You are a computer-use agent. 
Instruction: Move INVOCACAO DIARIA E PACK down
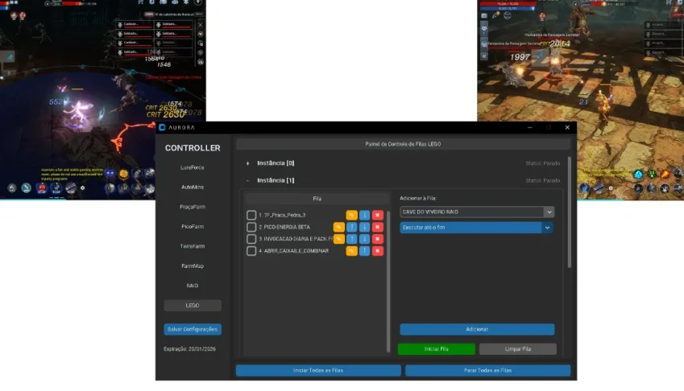[x=365, y=239]
